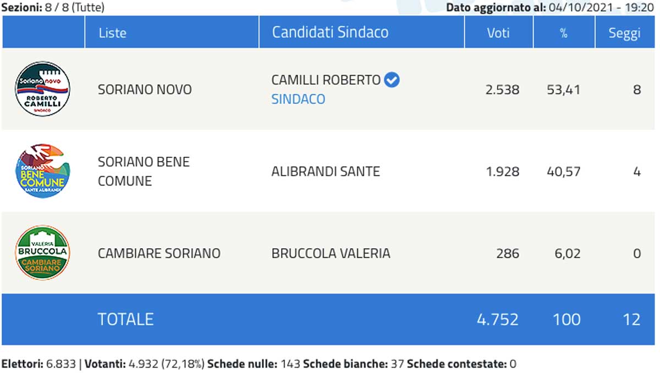
Task: Select the SORIANO NOVO list name
Action: pos(145,90)
